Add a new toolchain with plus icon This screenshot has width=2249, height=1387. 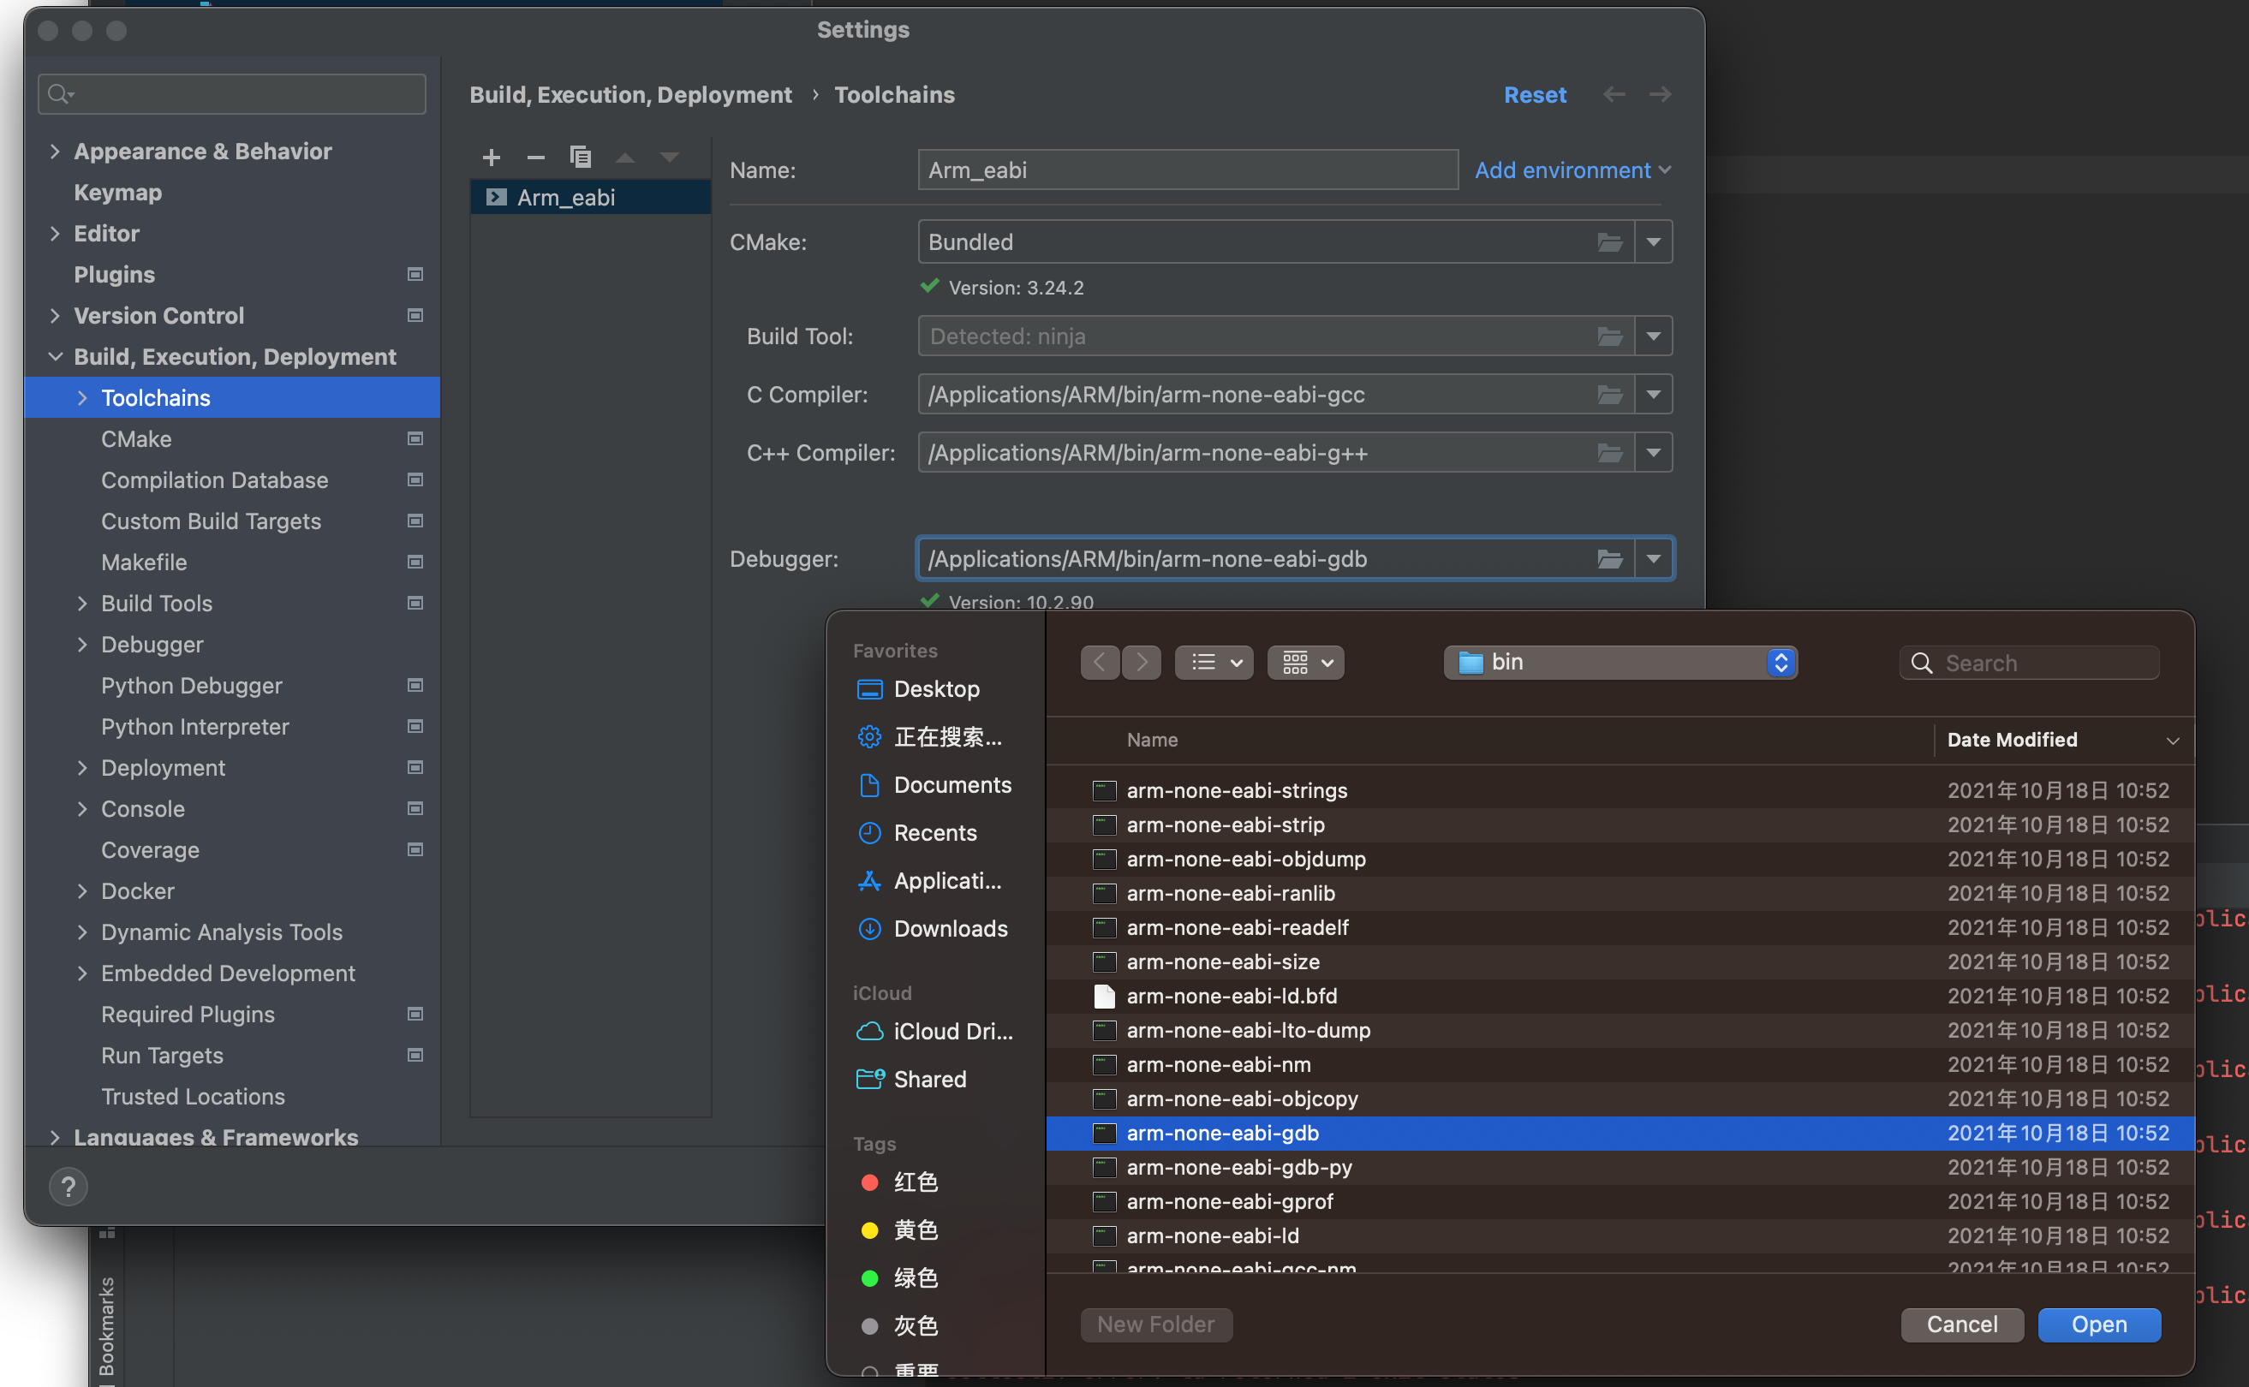tap(491, 158)
